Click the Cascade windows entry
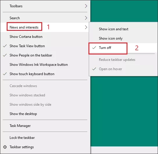Viewport: 158px width, 154px height. [45, 86]
